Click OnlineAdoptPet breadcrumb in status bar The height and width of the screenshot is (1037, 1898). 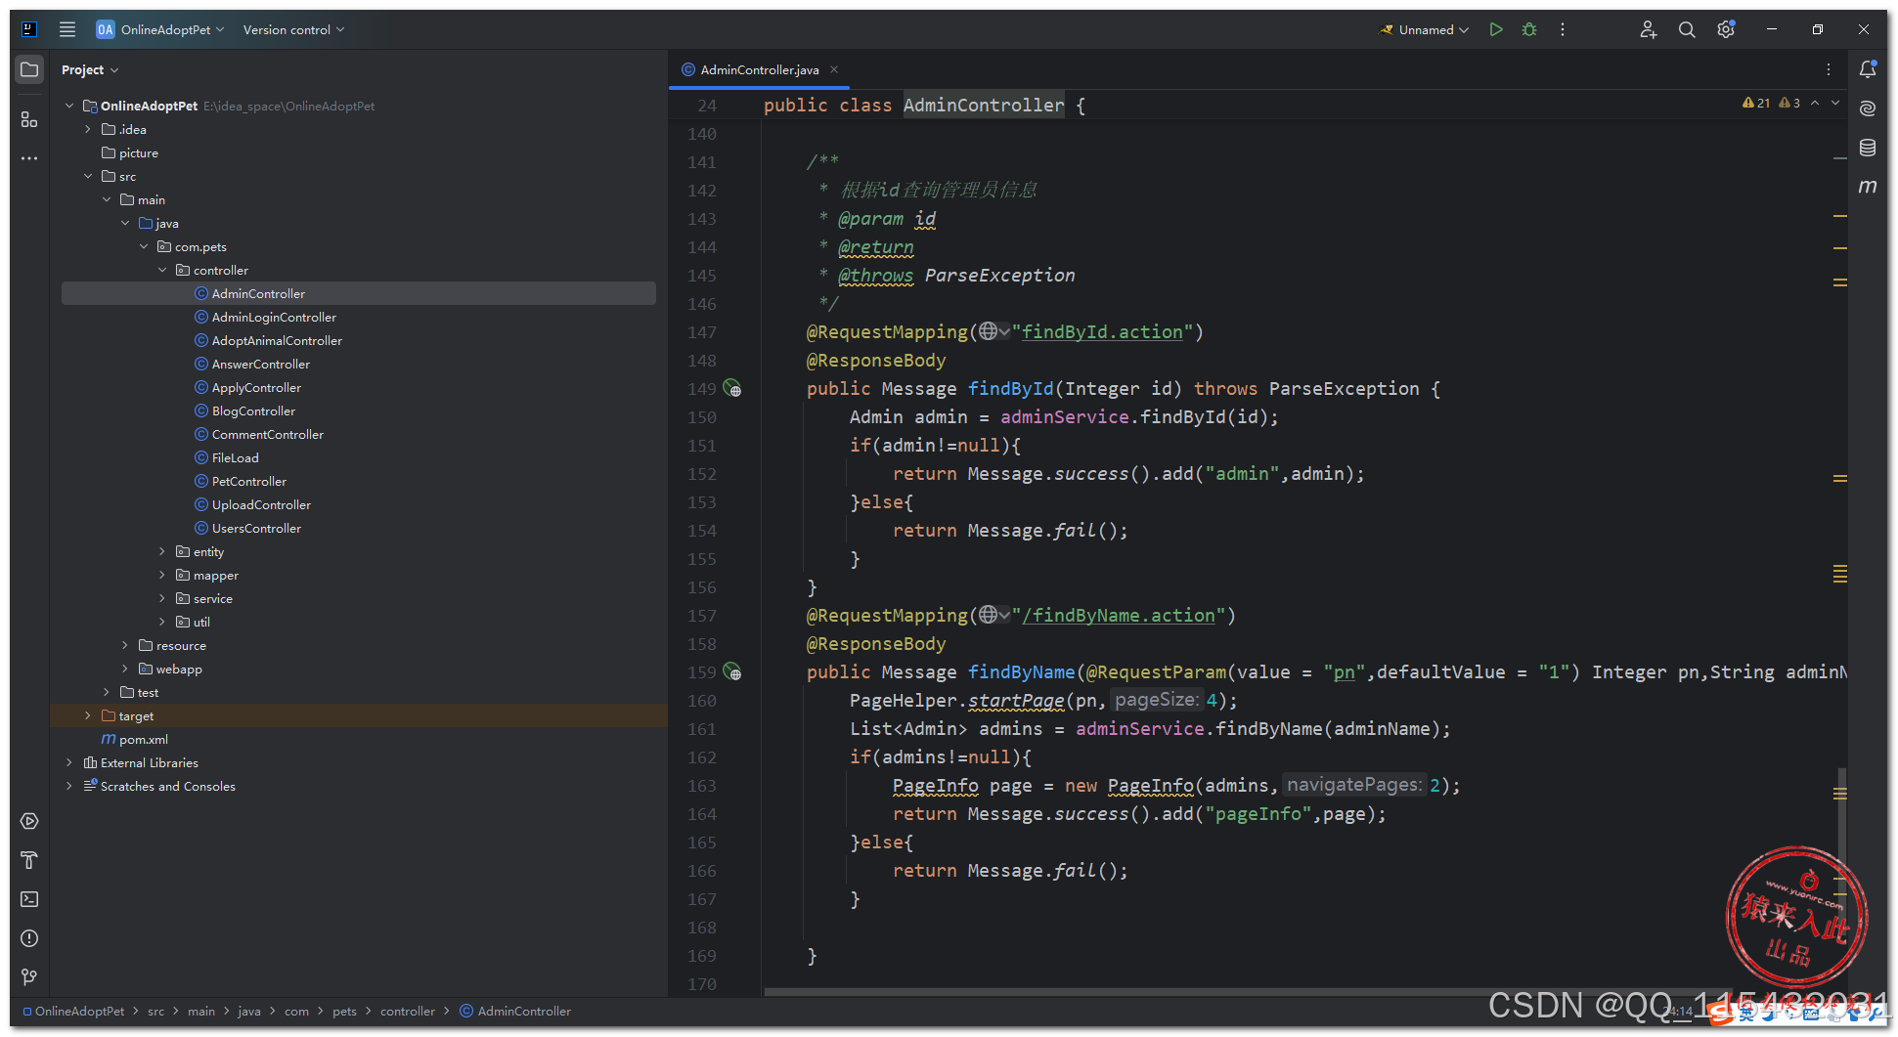tap(73, 1011)
